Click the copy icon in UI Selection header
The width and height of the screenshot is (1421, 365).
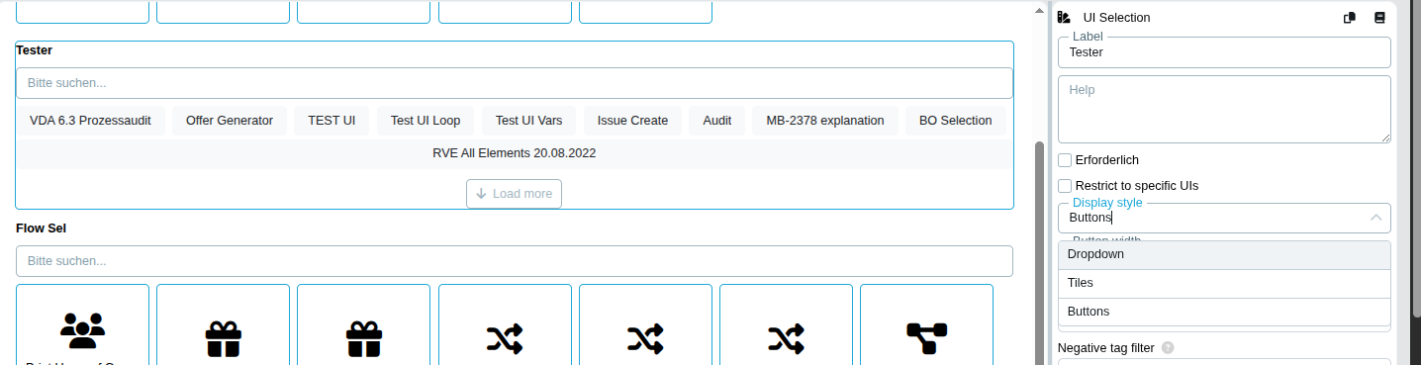[x=1349, y=18]
